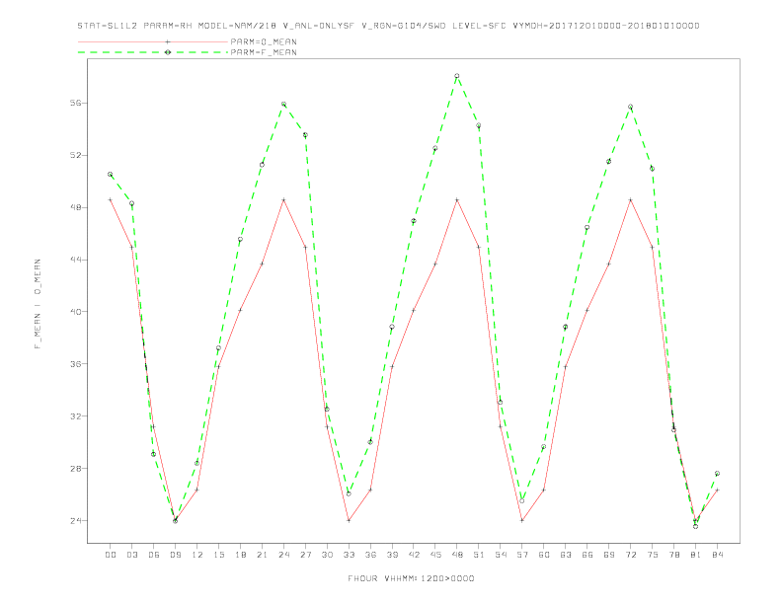The height and width of the screenshot is (604, 782).
Task: Click y-axis tick label 40
Action: (76, 312)
